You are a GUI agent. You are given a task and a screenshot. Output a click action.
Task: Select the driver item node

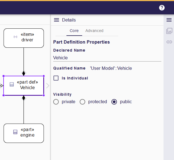click(27, 38)
